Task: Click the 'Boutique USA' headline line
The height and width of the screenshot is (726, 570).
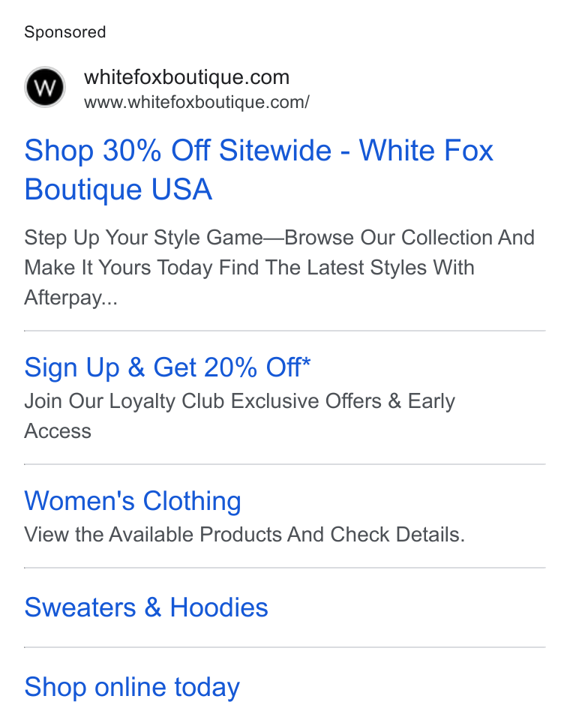Action: (118, 189)
